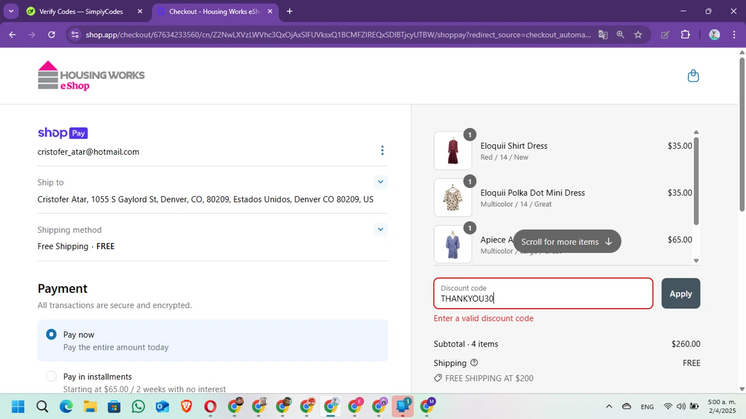Screen dimensions: 746x419
Task: Close the Checkout Housing Works tab
Action: tap(270, 11)
